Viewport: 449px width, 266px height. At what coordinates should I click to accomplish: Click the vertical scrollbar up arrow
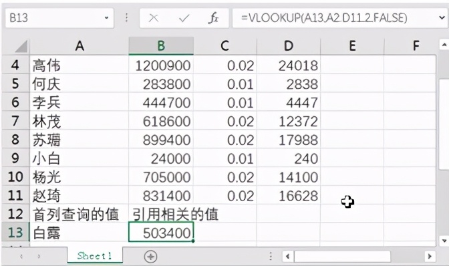(x=444, y=45)
